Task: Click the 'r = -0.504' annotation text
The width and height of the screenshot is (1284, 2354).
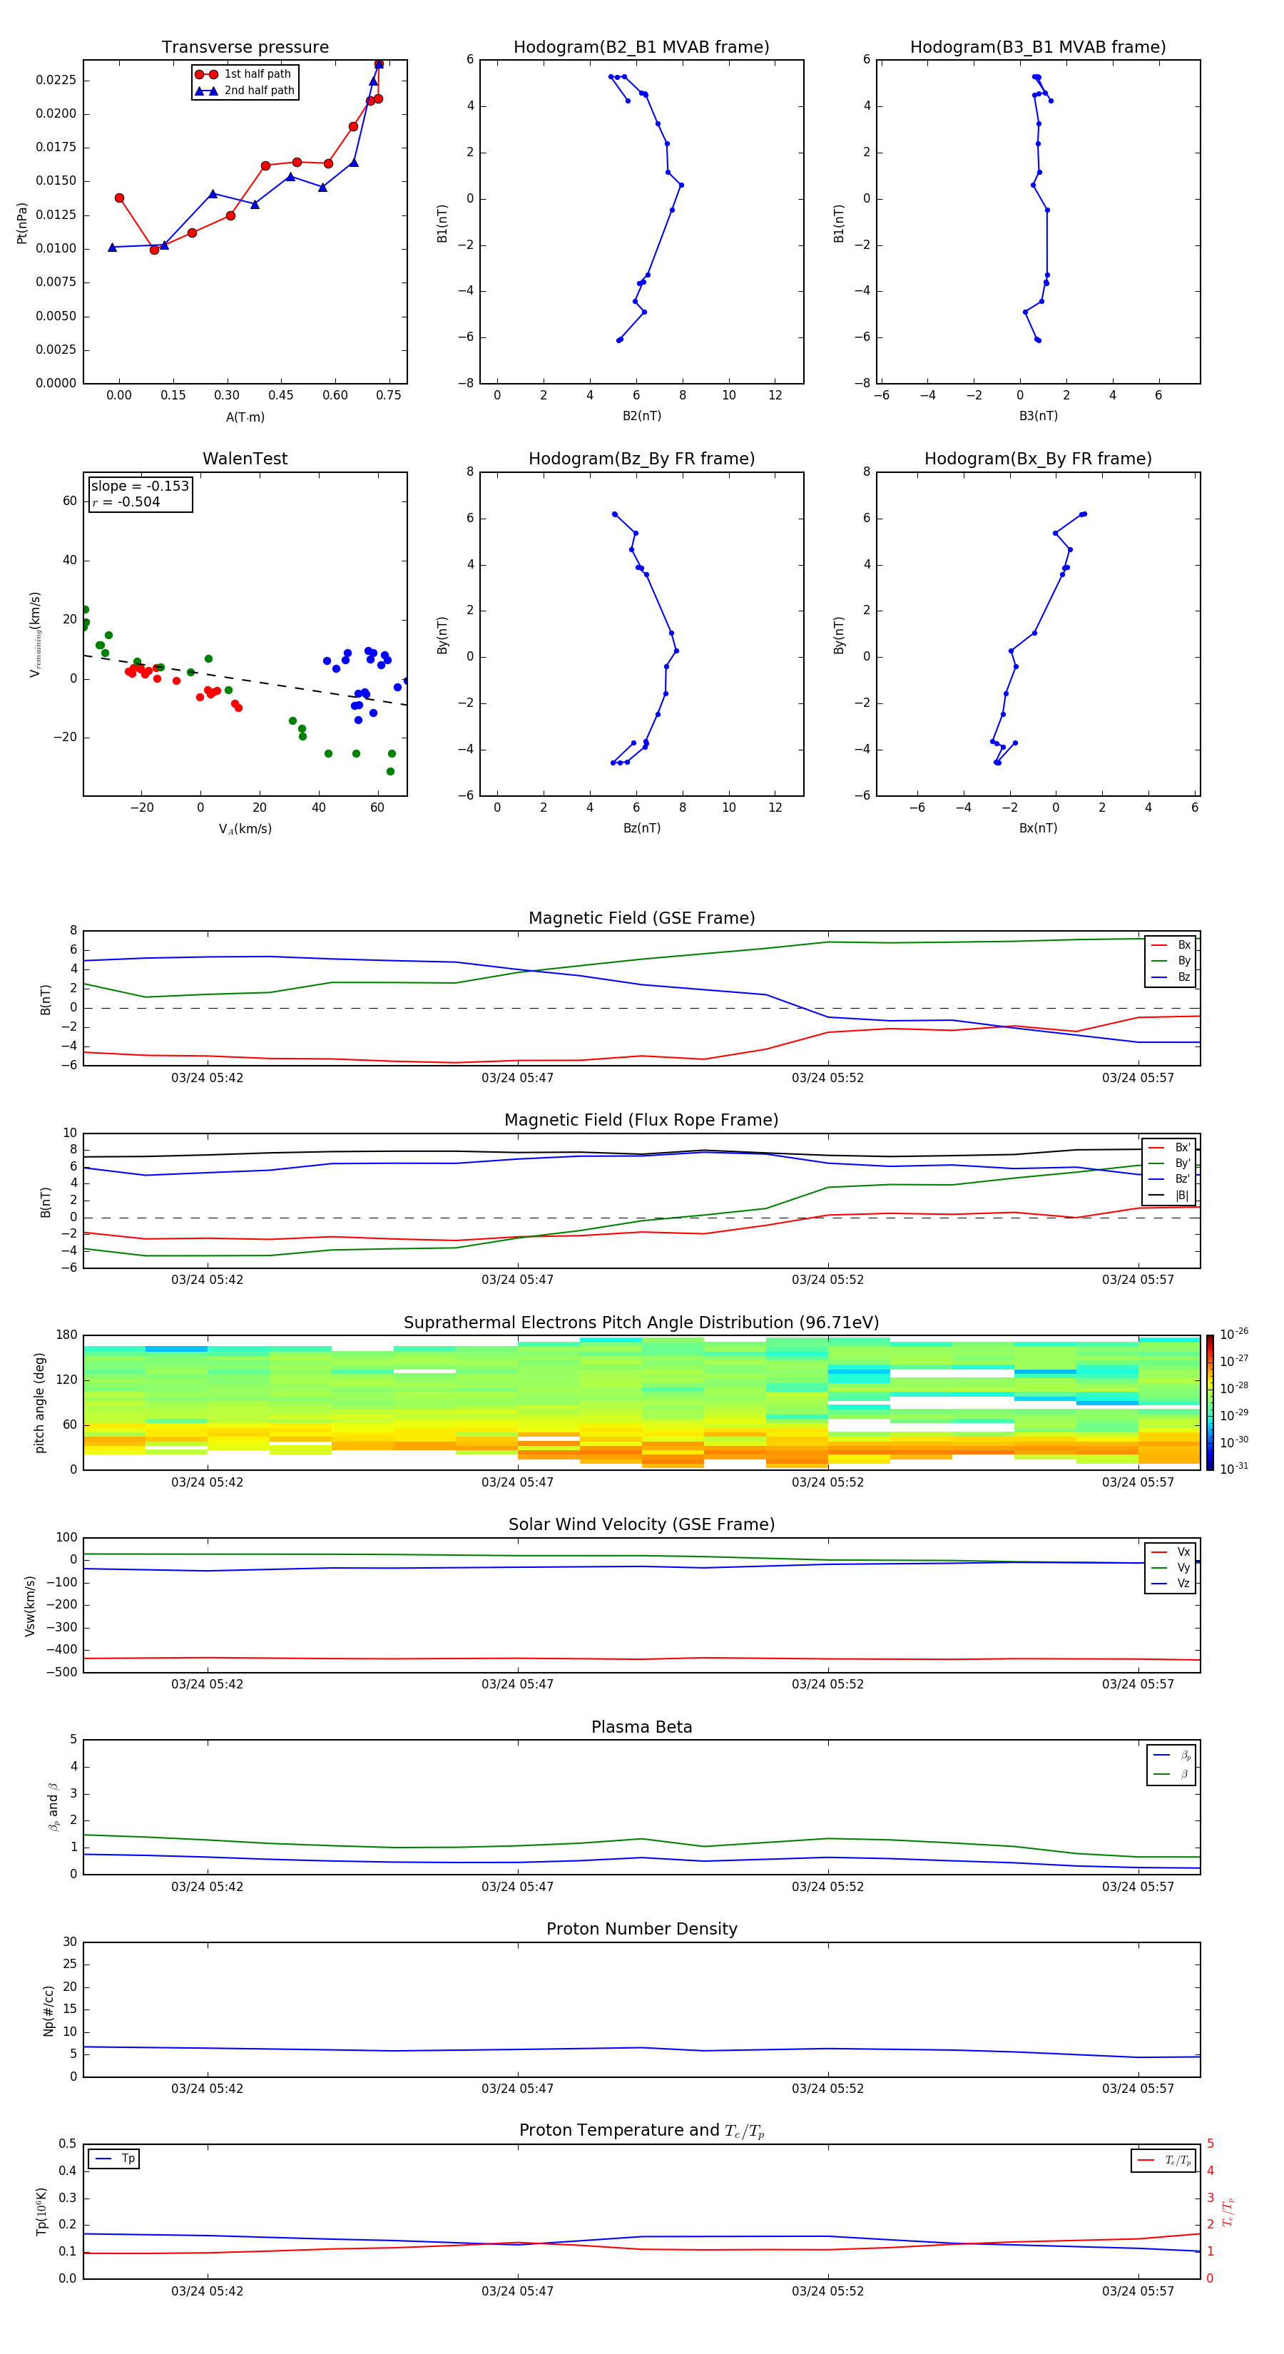Action: pos(126,501)
